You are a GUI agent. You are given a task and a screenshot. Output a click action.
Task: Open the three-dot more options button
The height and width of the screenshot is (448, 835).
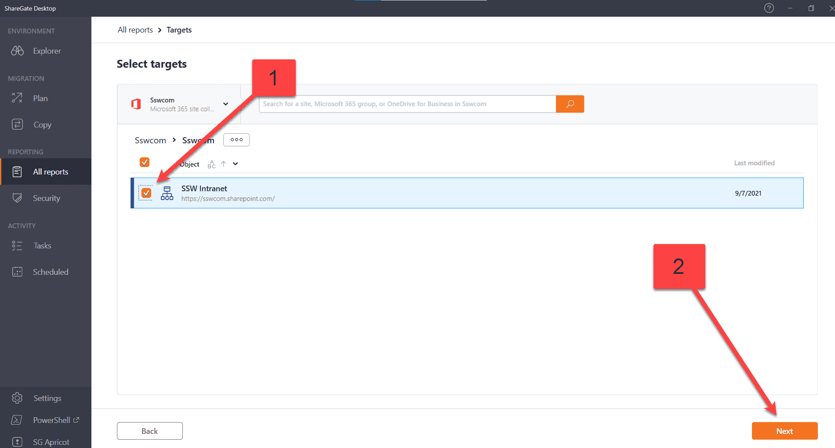tap(236, 140)
